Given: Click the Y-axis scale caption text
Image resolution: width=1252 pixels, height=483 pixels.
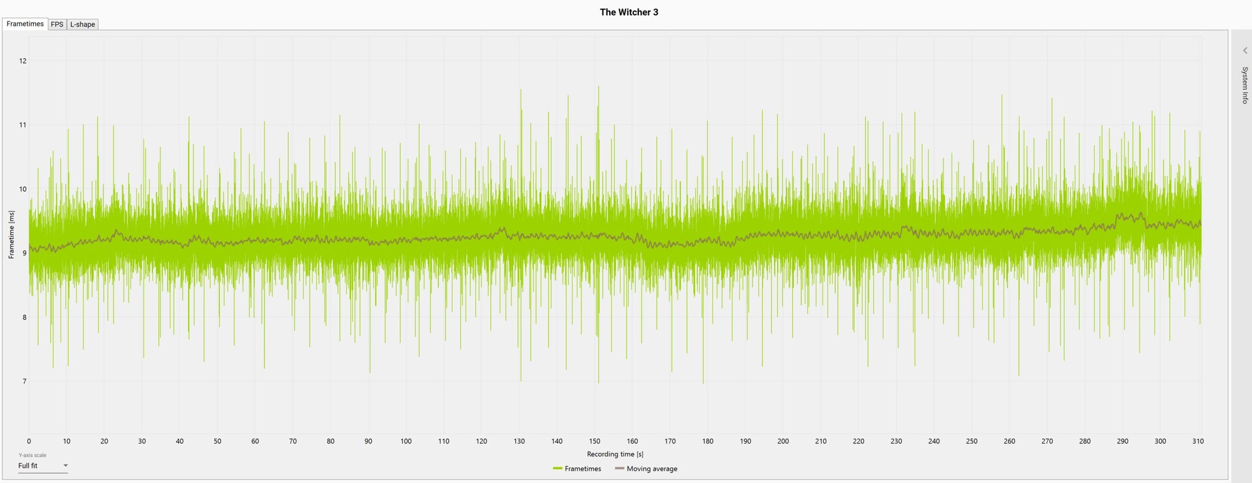Looking at the screenshot, I should (32, 456).
